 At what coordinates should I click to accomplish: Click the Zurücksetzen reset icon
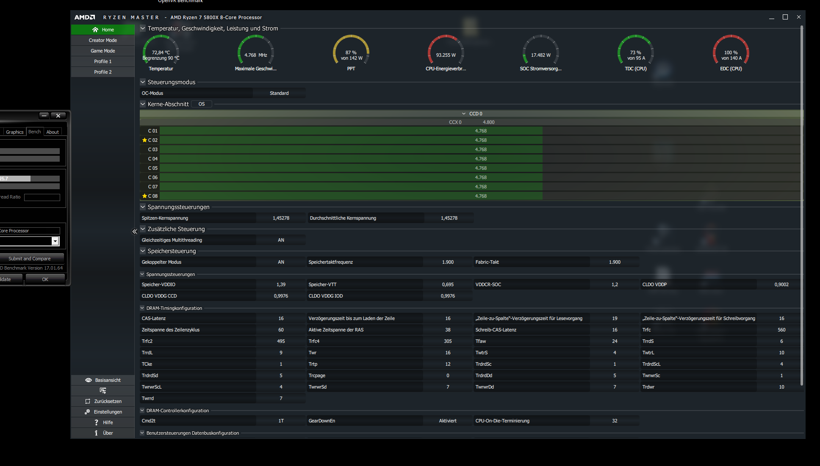coord(88,401)
